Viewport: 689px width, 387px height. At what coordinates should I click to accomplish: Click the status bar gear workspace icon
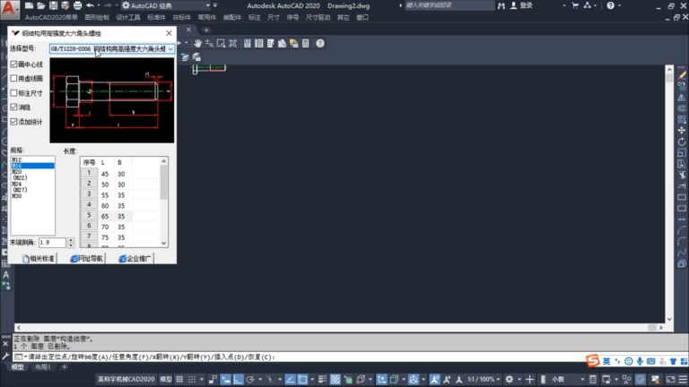coord(510,379)
